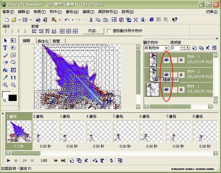This screenshot has height=173, width=221.
Task: Click the color icon of 物件 - 3
Action: (x=181, y=60)
